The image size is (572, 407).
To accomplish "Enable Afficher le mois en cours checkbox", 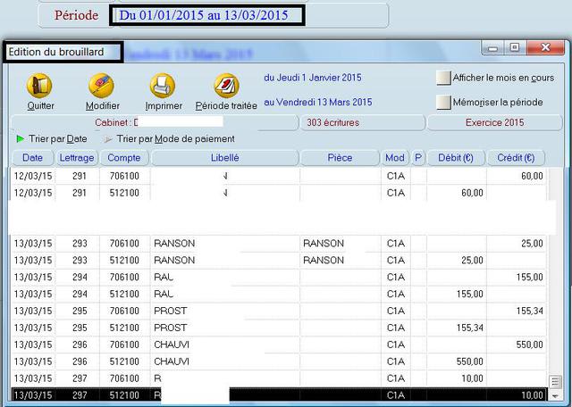I will [x=443, y=79].
